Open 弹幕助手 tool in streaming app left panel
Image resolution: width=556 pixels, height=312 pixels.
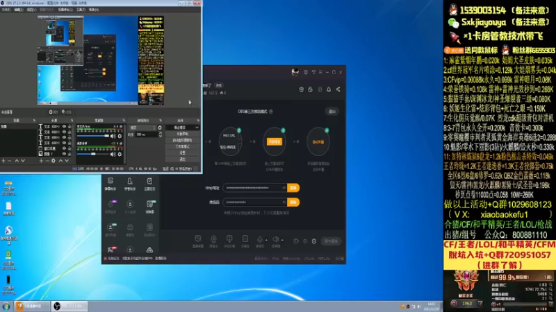(111, 184)
